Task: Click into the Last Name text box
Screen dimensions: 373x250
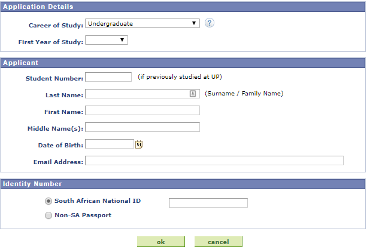Action: click(x=142, y=94)
